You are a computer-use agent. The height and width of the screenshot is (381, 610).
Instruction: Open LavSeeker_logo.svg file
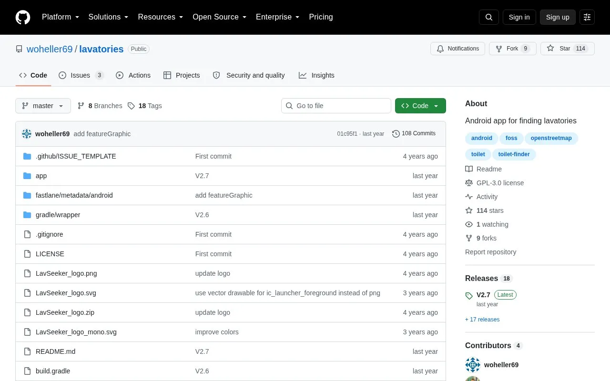(66, 293)
